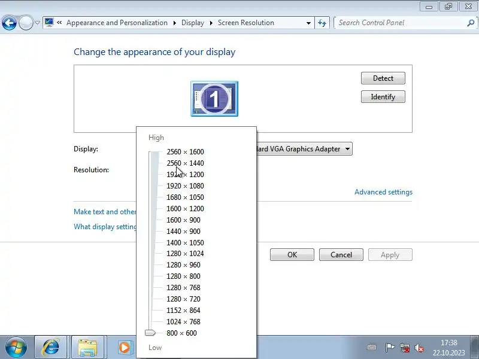
Task: Open the Windows Start menu
Action: click(x=16, y=348)
